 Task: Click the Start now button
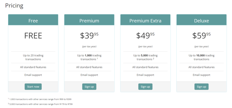(x=33, y=87)
